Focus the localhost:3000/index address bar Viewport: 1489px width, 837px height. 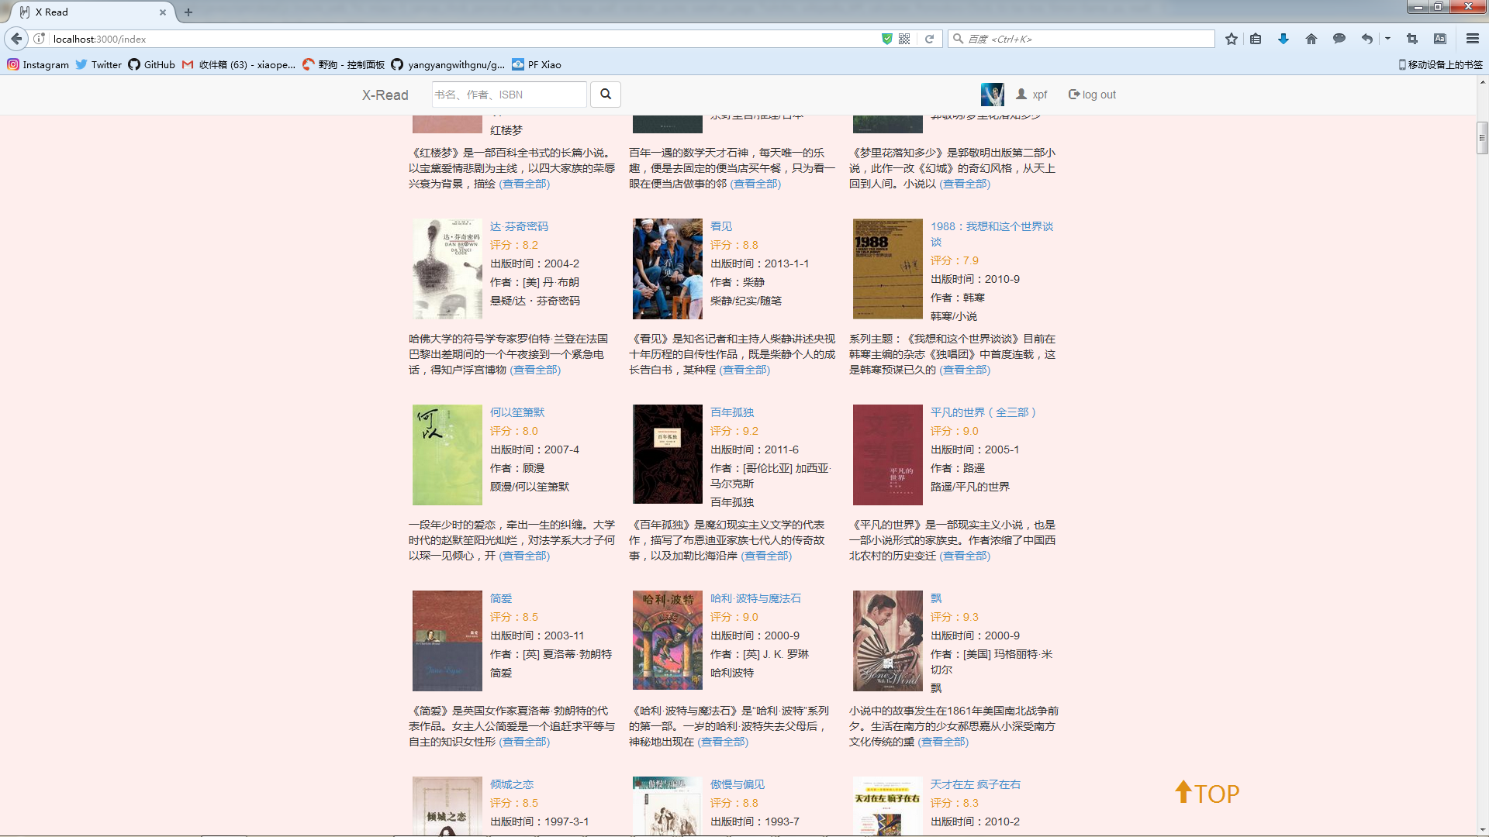point(465,39)
